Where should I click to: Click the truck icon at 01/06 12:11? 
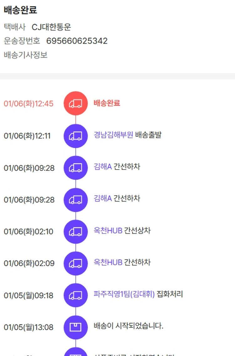pos(76,136)
